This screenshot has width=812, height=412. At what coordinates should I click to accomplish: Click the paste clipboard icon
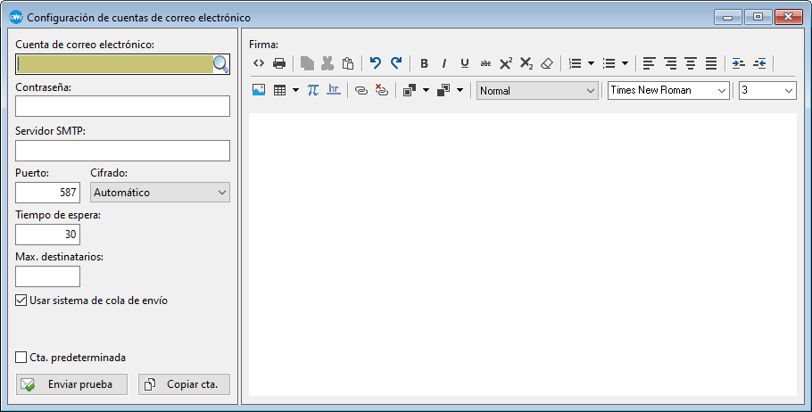click(x=348, y=63)
